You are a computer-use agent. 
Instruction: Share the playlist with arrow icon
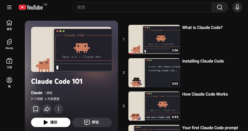coord(47,109)
